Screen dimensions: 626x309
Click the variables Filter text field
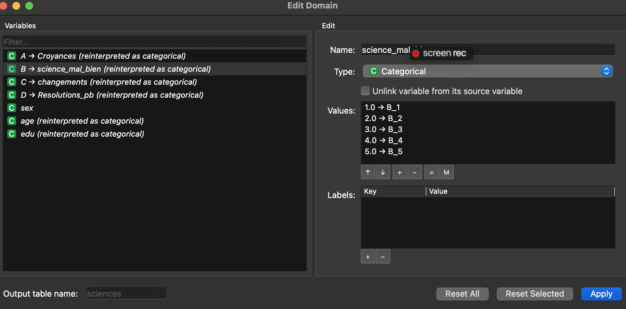click(154, 42)
